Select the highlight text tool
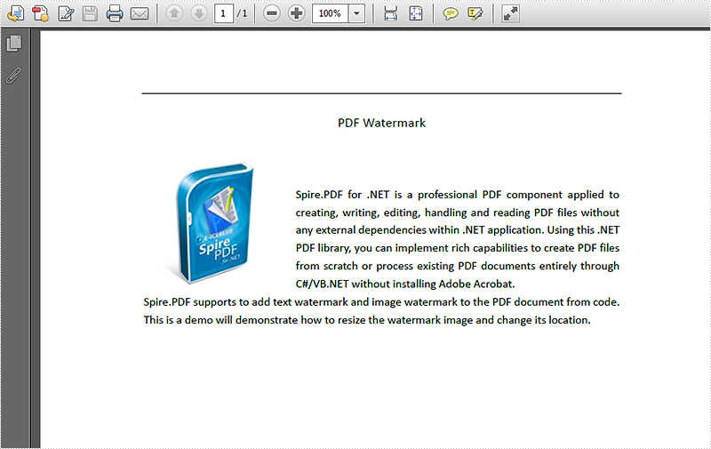This screenshot has height=449, width=711. coord(475,13)
